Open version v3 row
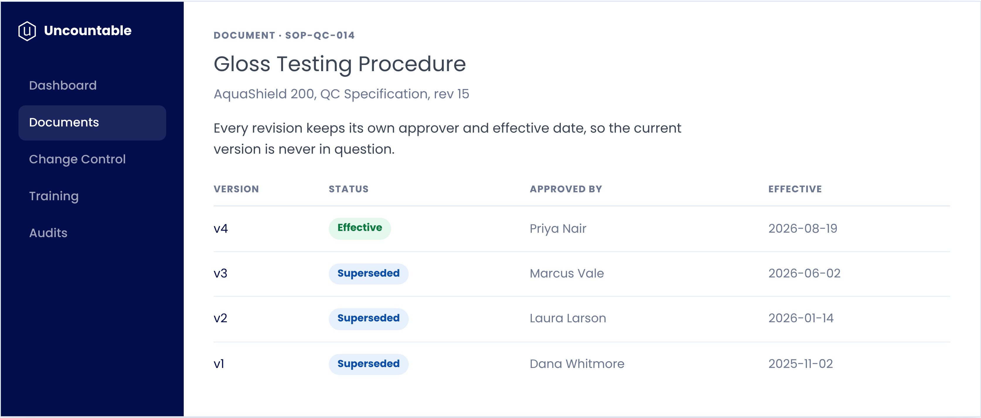This screenshot has width=981, height=418. click(x=582, y=274)
